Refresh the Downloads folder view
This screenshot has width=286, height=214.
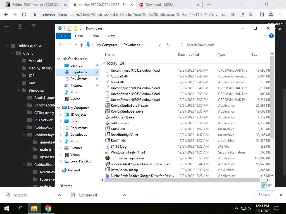[x=168, y=45]
